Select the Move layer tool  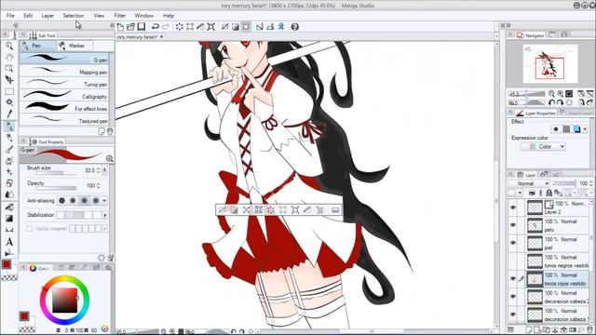(9, 80)
